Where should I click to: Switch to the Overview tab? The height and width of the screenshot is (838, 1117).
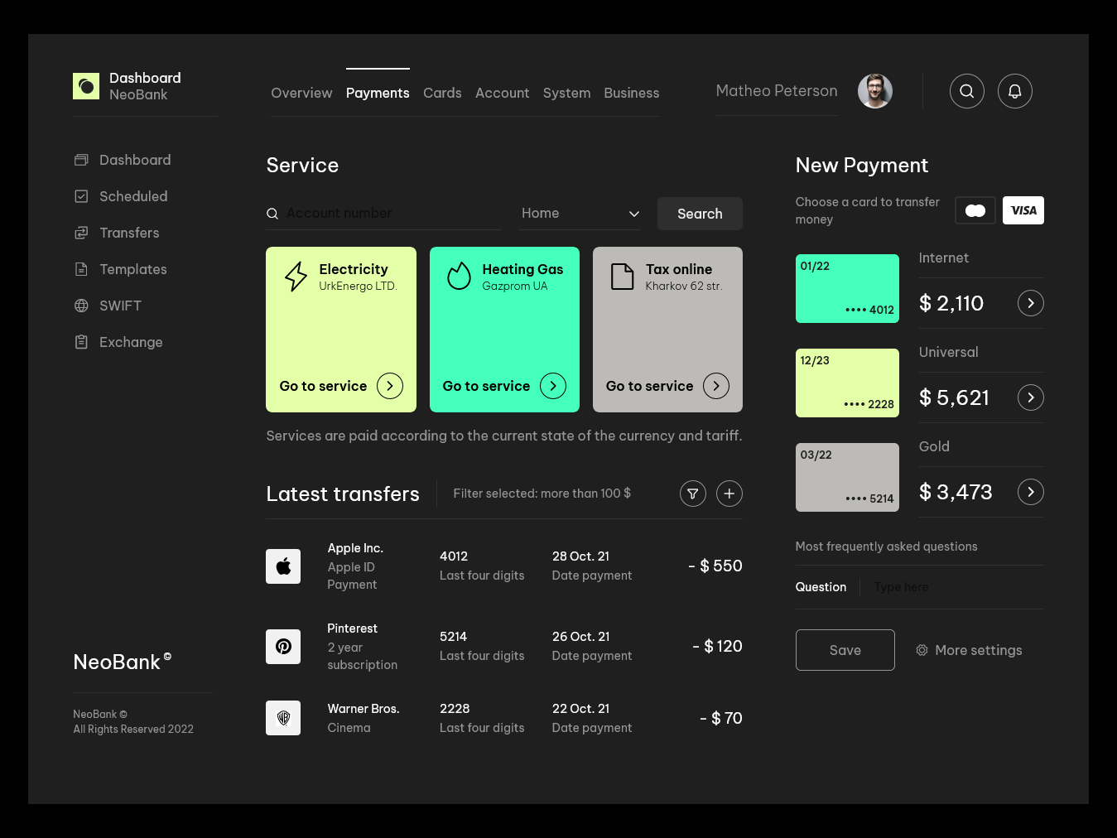pos(301,93)
